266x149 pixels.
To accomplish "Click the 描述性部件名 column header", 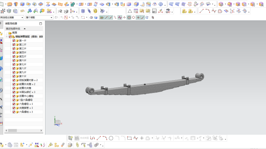I will tap(13, 29).
